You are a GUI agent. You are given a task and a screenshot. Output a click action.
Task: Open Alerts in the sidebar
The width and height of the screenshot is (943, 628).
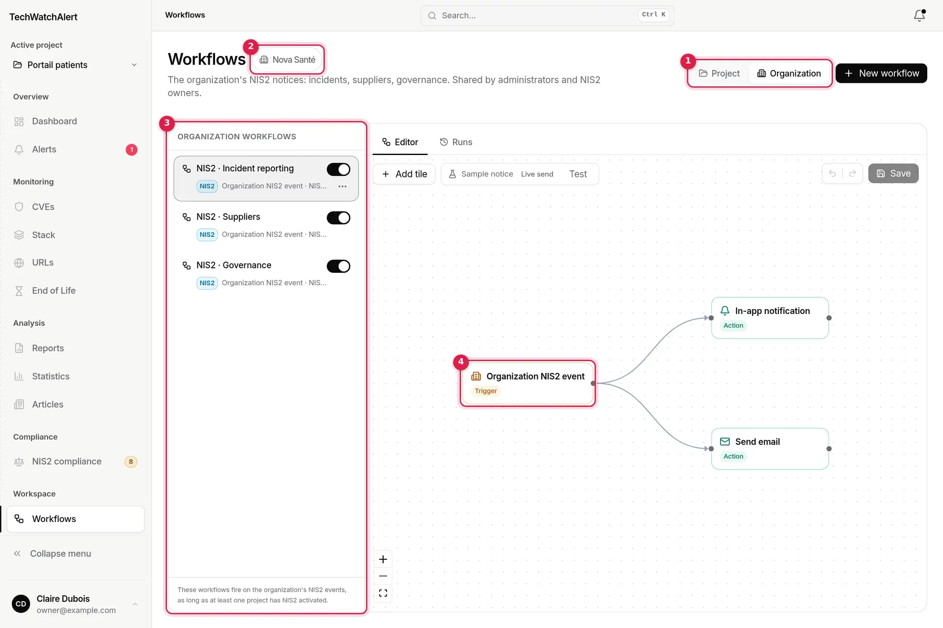point(75,149)
